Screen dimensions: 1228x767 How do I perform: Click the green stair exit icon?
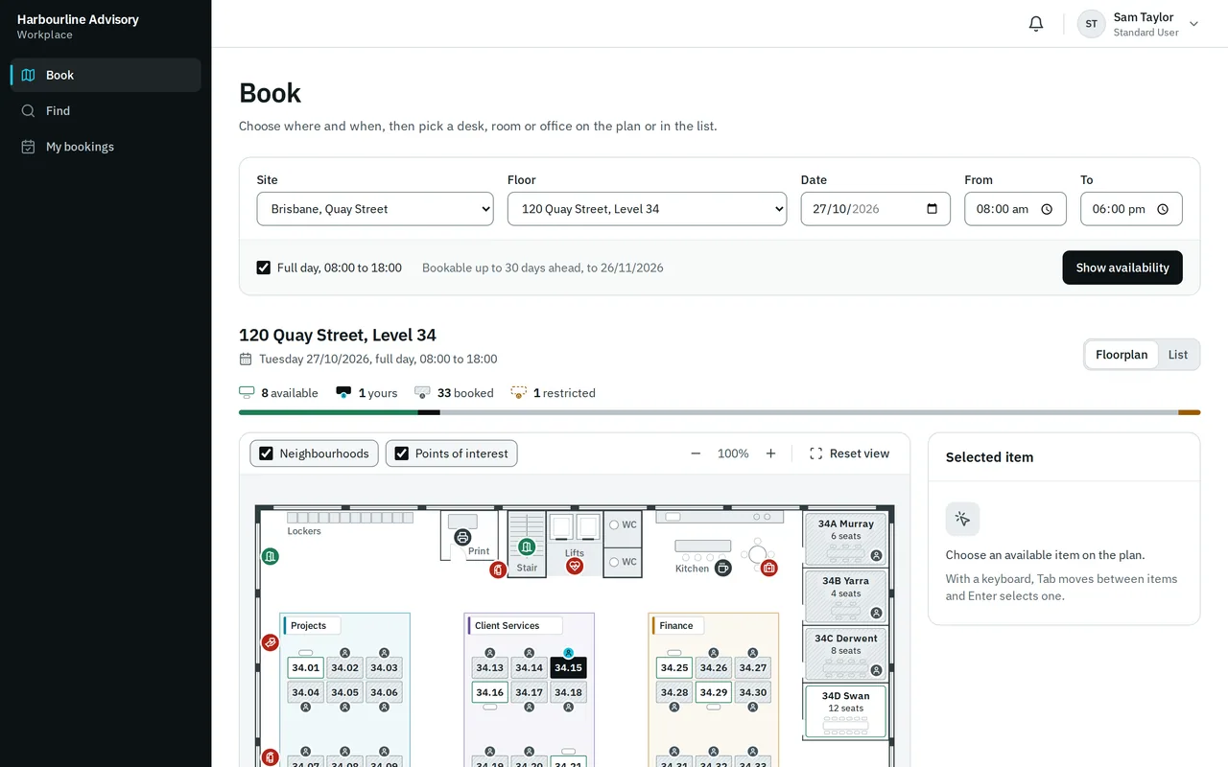pos(527,546)
